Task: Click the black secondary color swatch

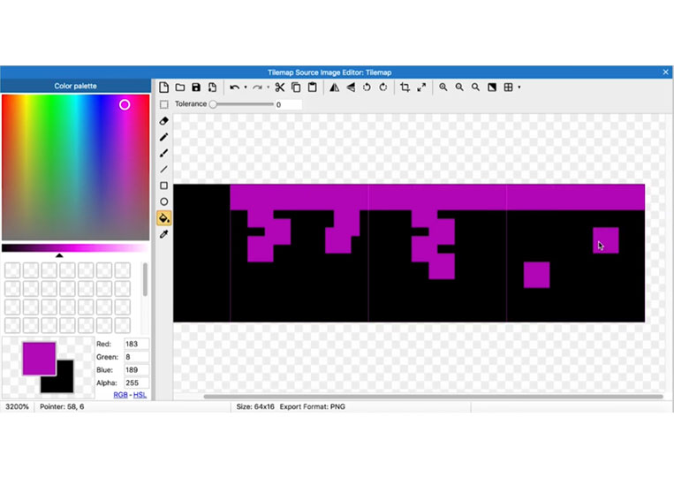Action: [x=64, y=383]
